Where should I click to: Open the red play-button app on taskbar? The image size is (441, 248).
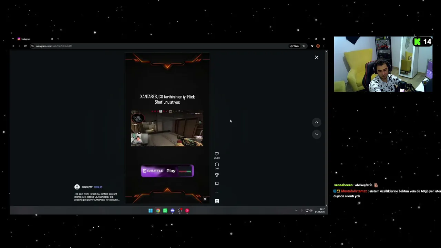[x=187, y=210]
